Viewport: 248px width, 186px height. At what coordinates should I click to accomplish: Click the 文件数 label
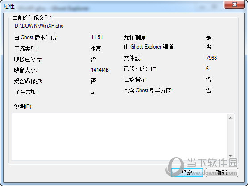click(x=132, y=58)
